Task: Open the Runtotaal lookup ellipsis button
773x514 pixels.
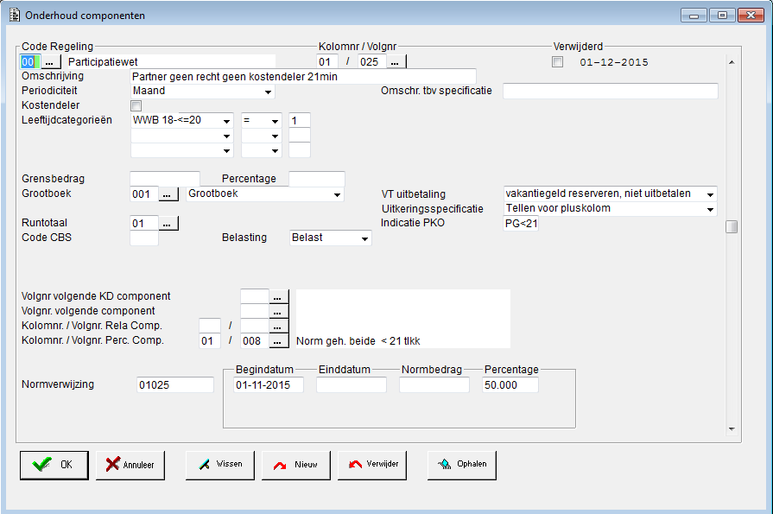Action: 168,224
